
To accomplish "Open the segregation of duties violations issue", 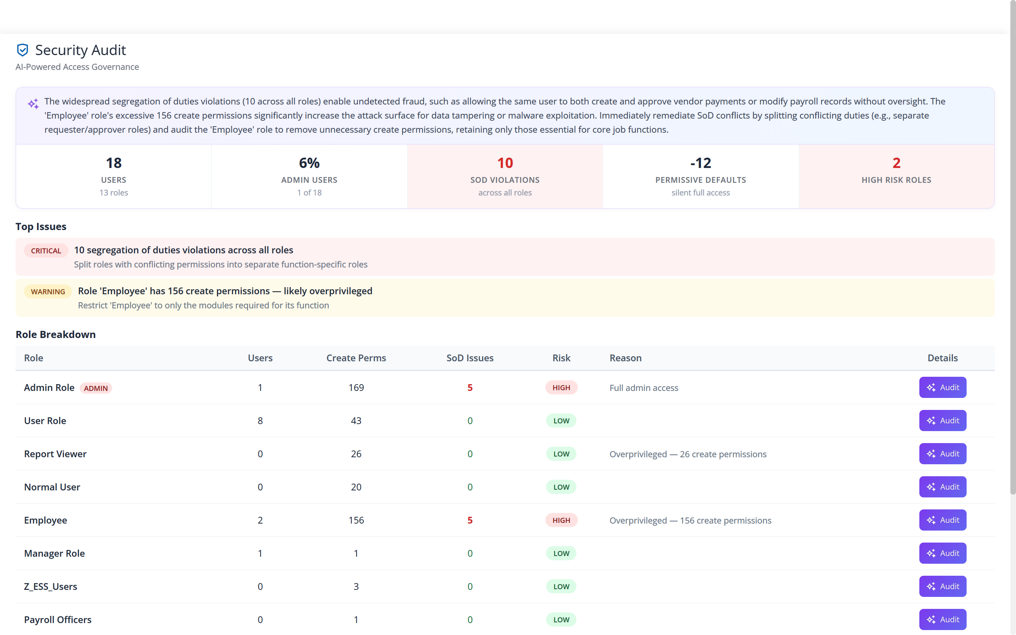I will click(x=505, y=257).
